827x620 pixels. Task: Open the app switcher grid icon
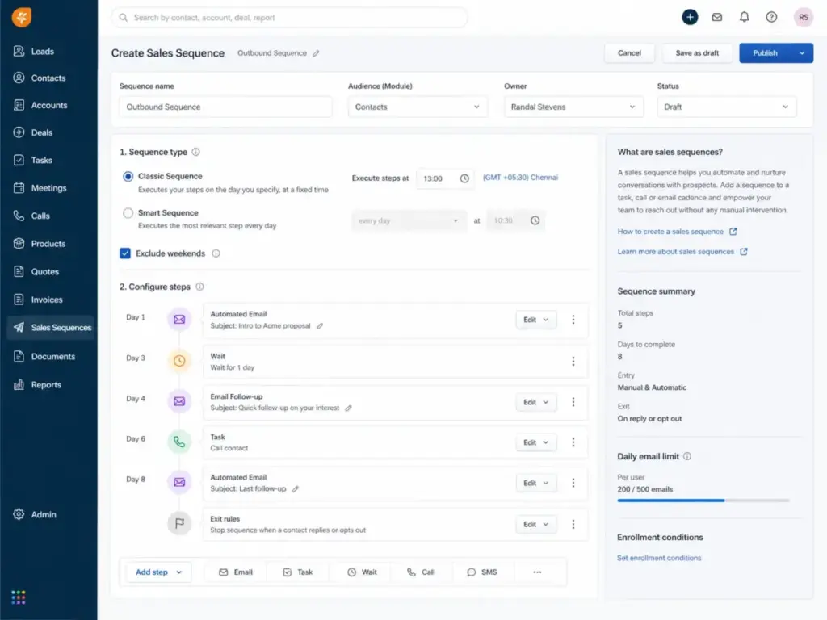[x=19, y=597]
